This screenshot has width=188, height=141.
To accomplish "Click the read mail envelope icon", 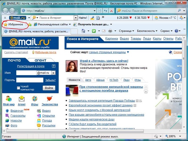I will coord(104,31).
